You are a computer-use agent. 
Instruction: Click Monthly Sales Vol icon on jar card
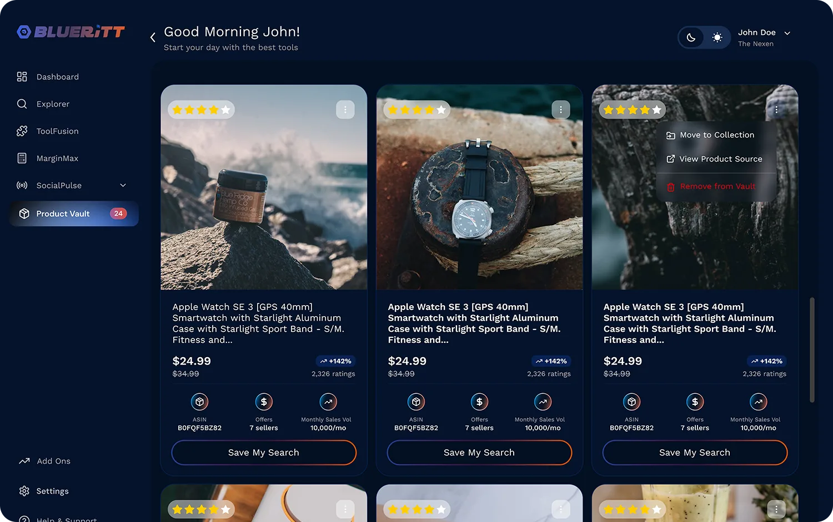tap(328, 402)
